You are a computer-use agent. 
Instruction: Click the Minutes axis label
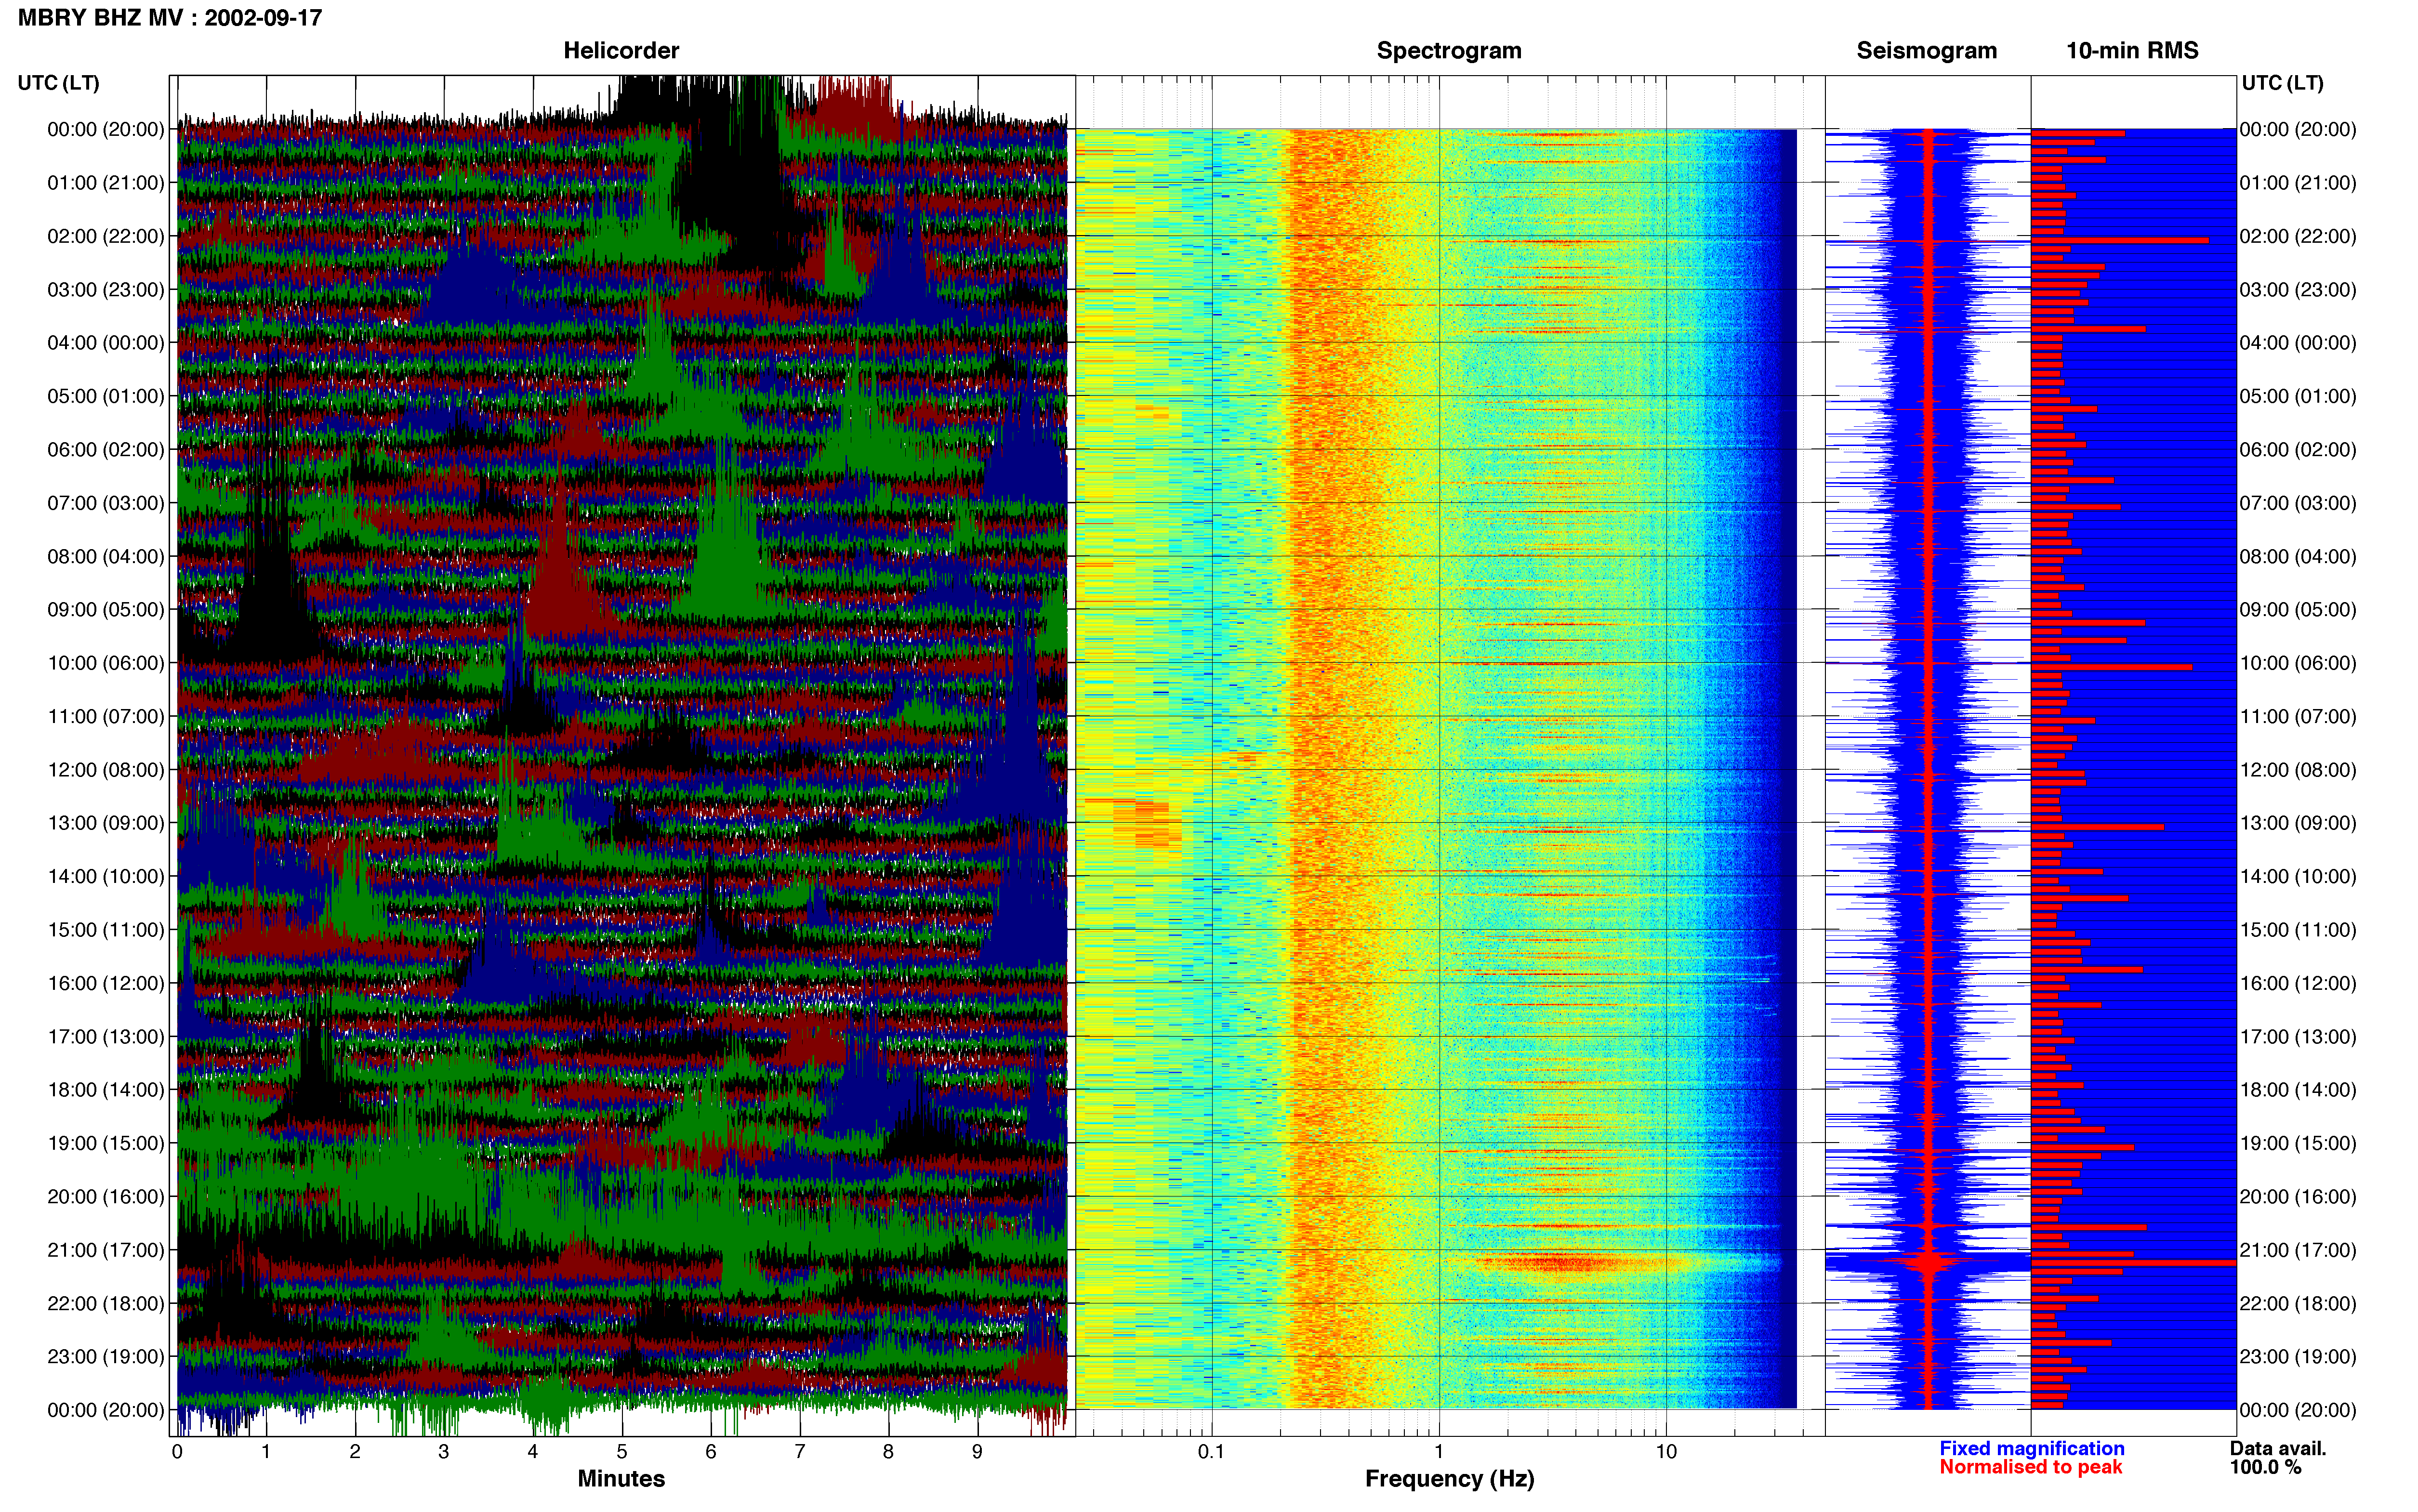pyautogui.click(x=621, y=1478)
